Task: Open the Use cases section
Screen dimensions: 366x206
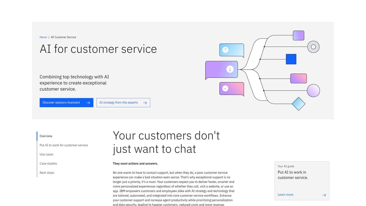Action: [46, 154]
